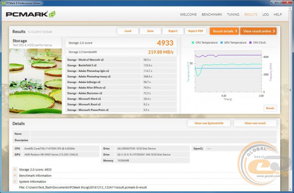Click the orange Result details button

[x=224, y=31]
